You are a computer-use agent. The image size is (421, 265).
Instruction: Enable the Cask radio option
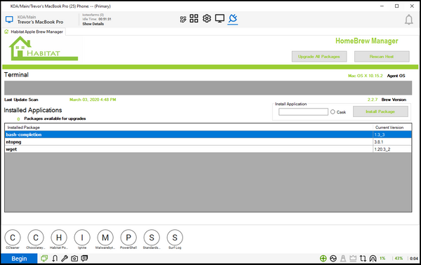pos(333,112)
